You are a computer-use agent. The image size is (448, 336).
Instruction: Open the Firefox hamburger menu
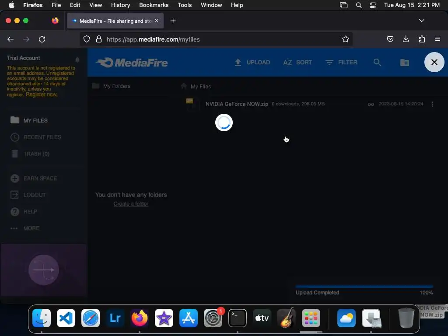click(x=437, y=39)
